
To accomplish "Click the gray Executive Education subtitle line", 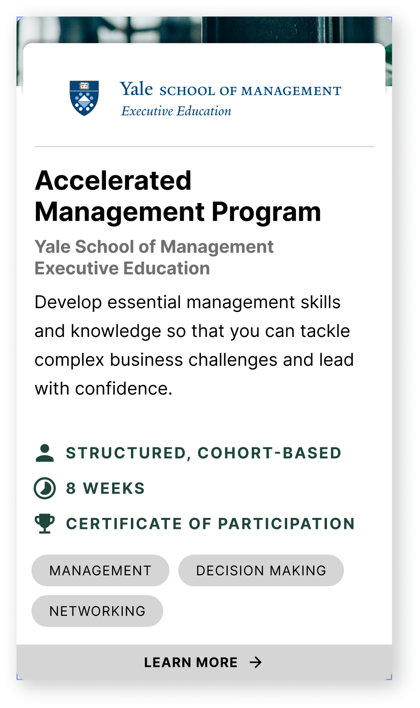I will click(x=122, y=268).
